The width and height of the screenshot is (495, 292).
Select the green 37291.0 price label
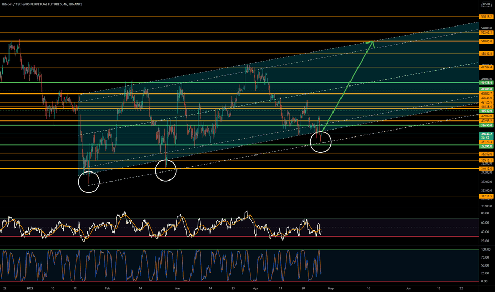tap(487, 147)
